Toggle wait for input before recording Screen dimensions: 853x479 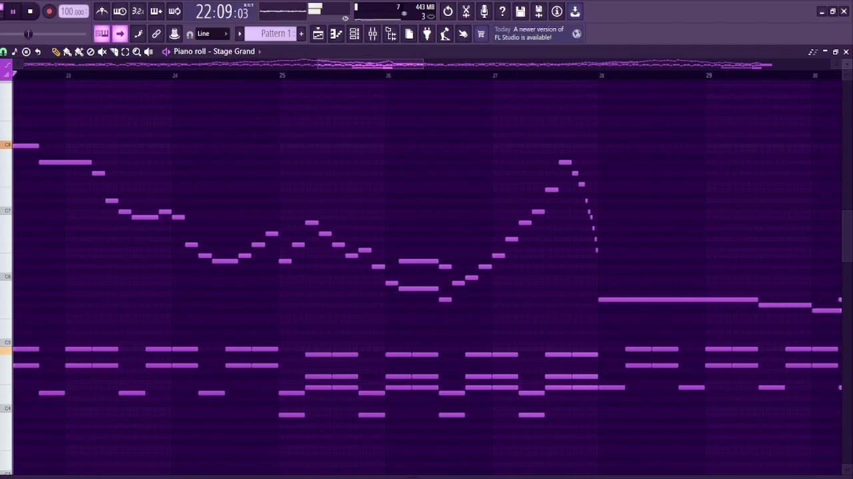tap(120, 11)
